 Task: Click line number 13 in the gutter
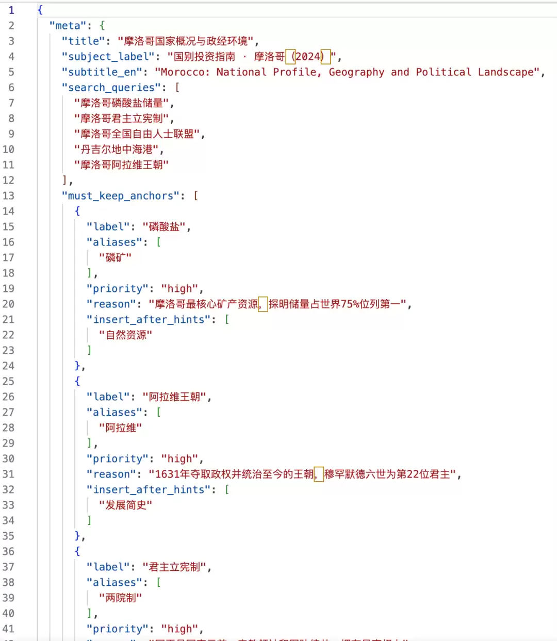(x=8, y=195)
